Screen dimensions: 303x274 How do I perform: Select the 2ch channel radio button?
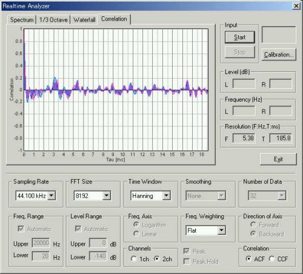163,259
